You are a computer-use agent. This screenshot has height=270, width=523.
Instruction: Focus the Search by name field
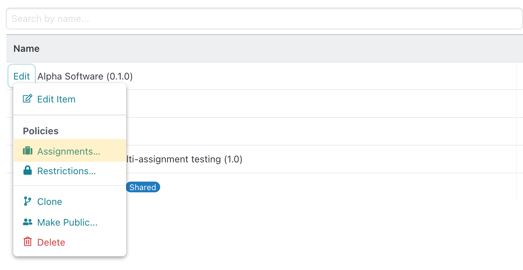[x=264, y=18]
